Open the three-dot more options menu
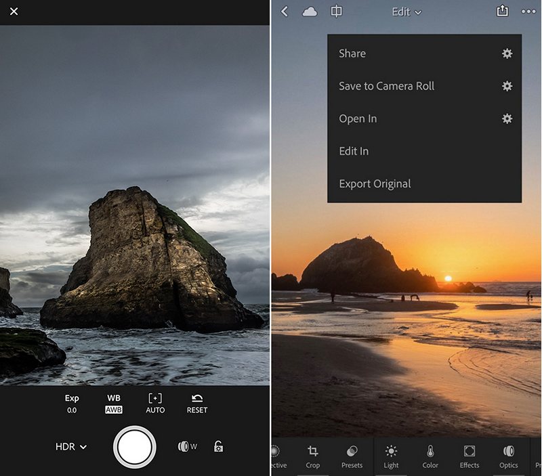Viewport: 542px width, 476px height. pos(528,12)
